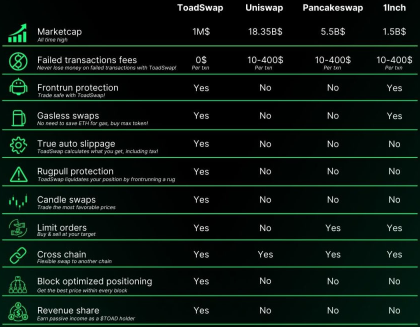This screenshot has width=420, height=327.
Task: Select the 1Inch column header
Action: [x=394, y=8]
